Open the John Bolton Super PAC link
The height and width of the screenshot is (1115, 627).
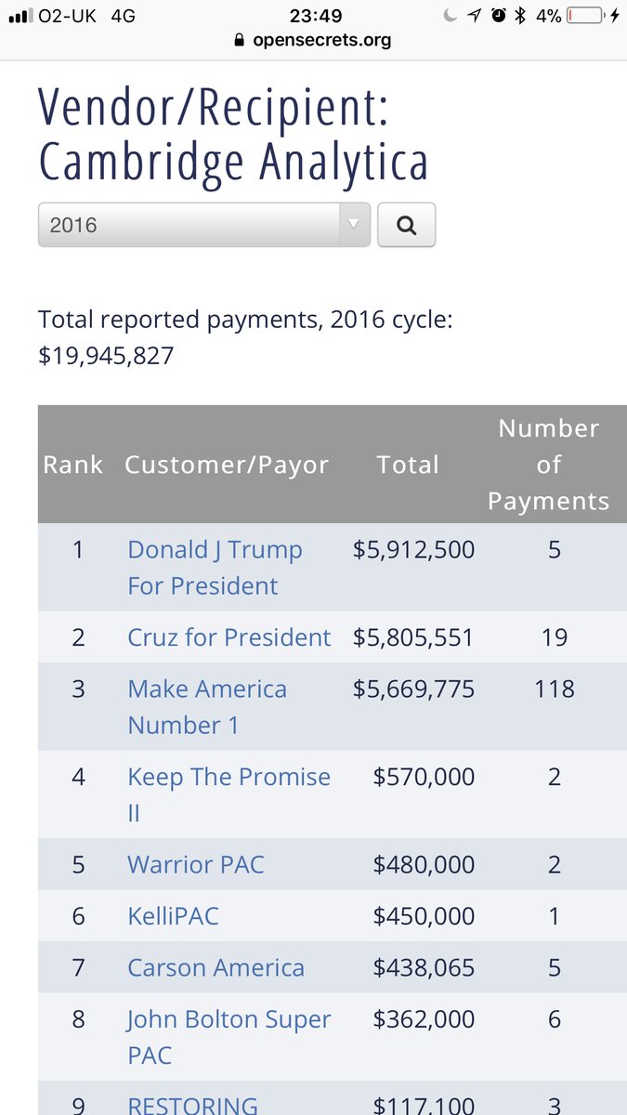(229, 1037)
